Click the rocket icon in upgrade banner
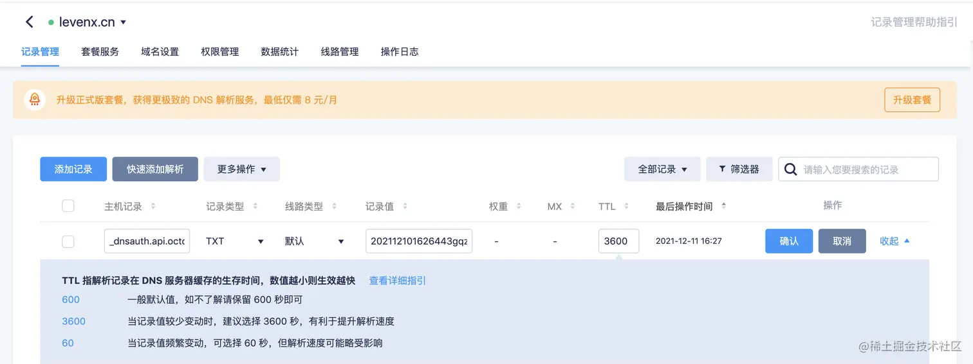The width and height of the screenshot is (973, 364). pos(35,100)
